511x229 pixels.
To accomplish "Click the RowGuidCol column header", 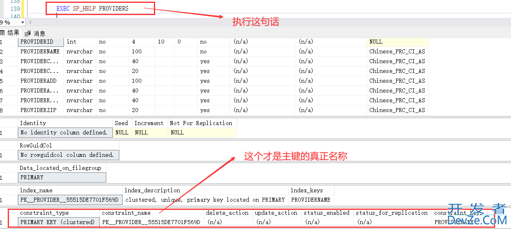I will [x=68, y=145].
